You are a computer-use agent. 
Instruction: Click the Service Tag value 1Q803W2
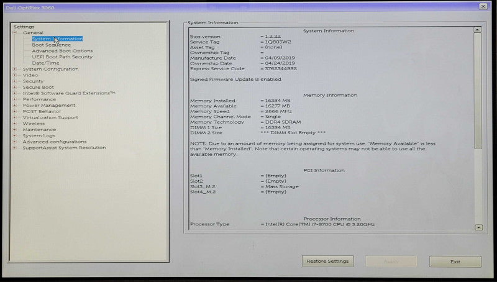pos(278,42)
